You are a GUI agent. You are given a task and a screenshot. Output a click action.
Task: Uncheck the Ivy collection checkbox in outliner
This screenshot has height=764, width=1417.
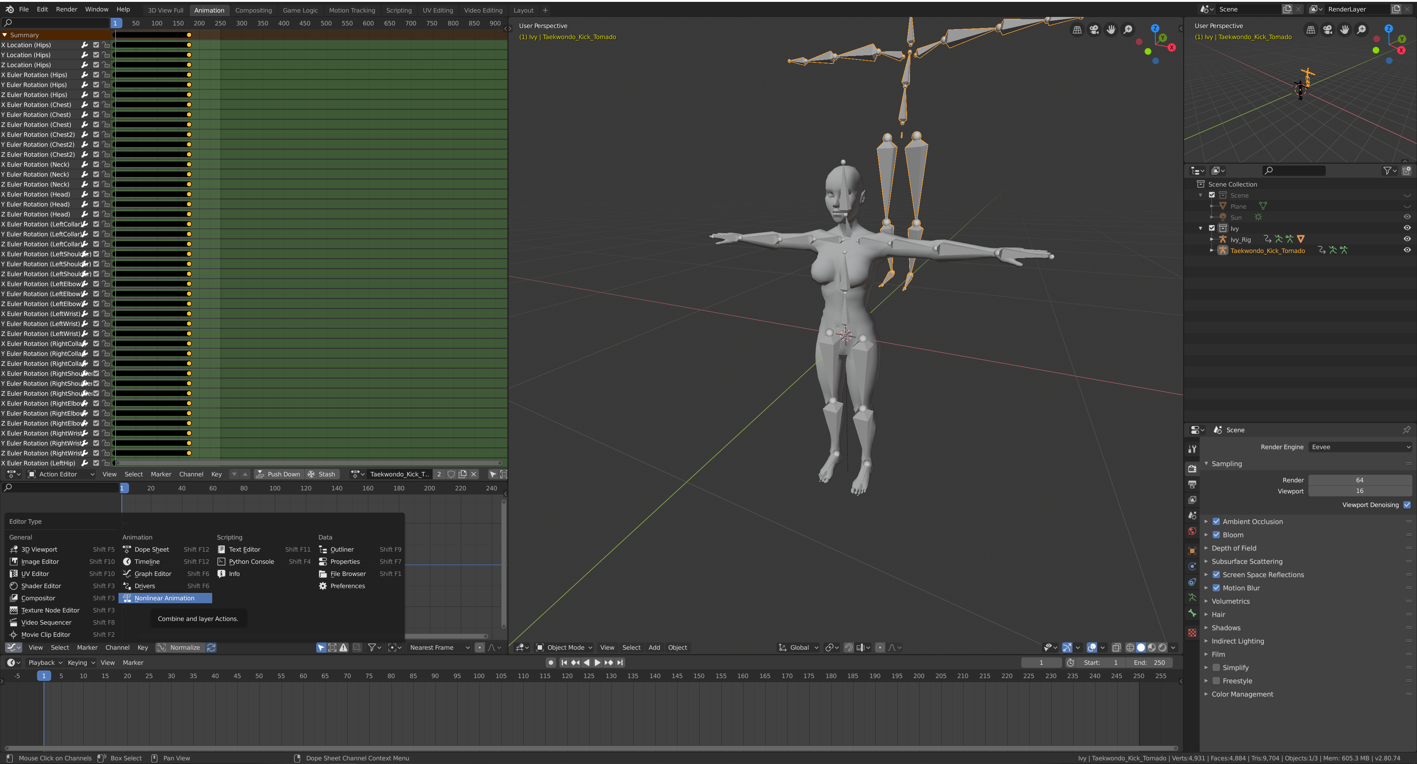point(1211,228)
